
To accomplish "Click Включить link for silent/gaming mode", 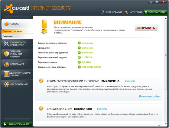I will (x=130, y=81).
